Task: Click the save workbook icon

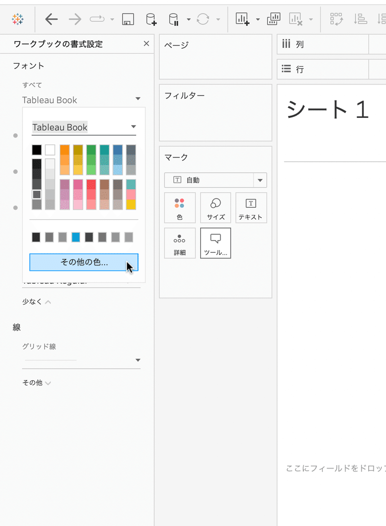Action: (x=128, y=19)
